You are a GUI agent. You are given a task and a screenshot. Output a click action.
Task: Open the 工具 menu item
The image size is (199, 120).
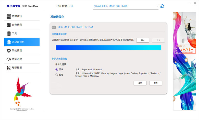pos(22,34)
